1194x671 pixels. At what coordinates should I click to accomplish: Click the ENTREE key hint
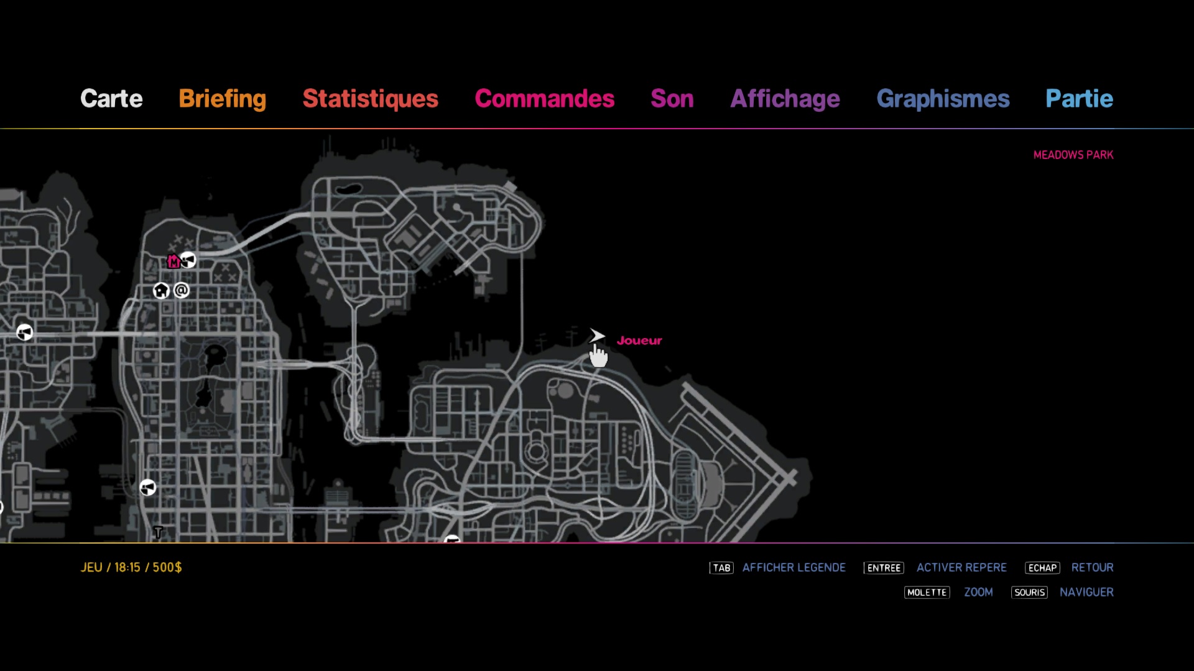tap(884, 568)
